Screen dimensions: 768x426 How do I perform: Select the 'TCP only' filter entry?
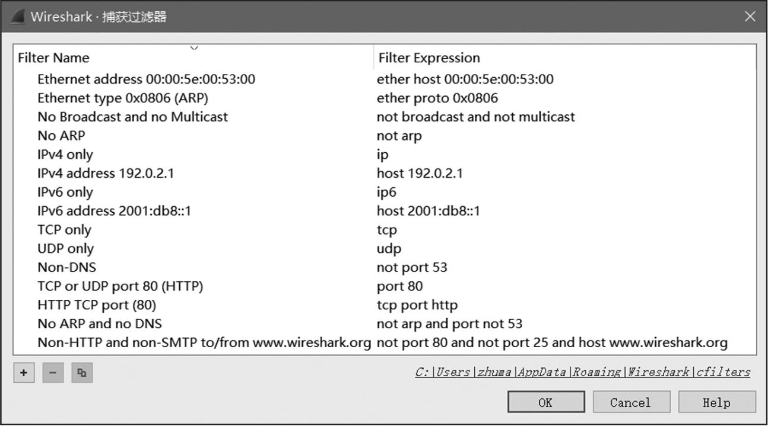click(64, 230)
